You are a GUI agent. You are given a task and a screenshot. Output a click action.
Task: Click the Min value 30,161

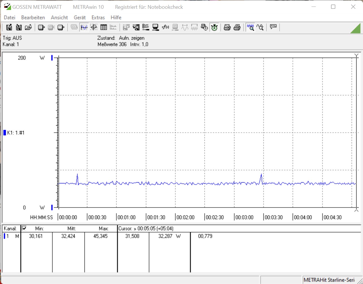(36, 236)
